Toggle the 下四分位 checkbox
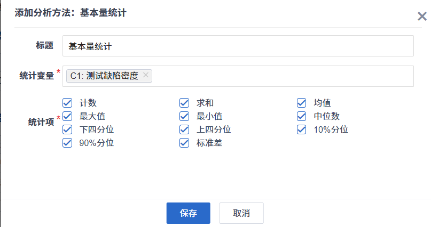The image size is (431, 227). click(x=67, y=129)
